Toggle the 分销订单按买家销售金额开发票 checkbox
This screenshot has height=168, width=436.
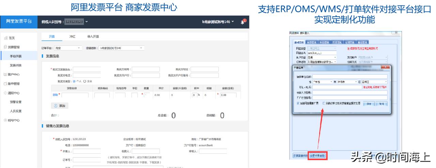[x=324, y=103]
